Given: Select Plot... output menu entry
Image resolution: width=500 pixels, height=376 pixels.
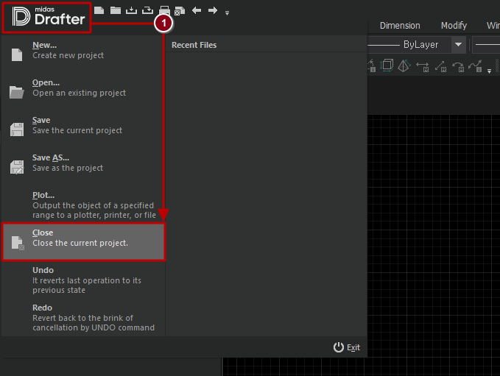Looking at the screenshot, I should point(83,205).
